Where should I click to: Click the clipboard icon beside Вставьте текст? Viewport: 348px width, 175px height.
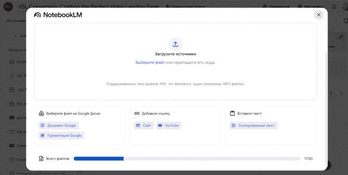[x=232, y=113]
